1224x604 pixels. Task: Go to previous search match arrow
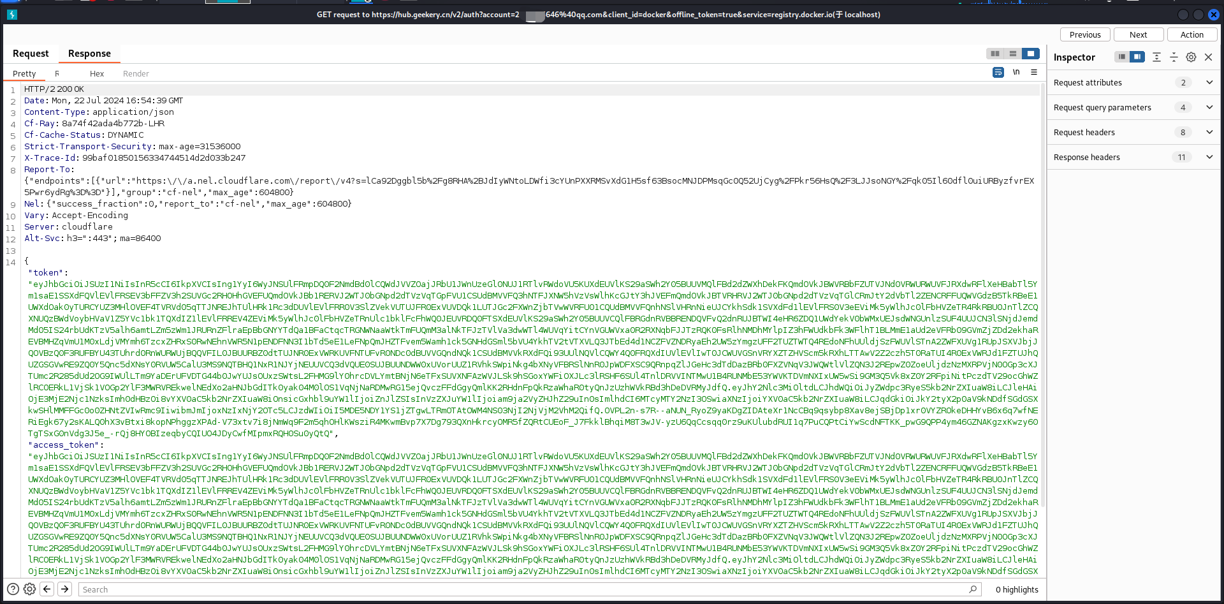47,589
